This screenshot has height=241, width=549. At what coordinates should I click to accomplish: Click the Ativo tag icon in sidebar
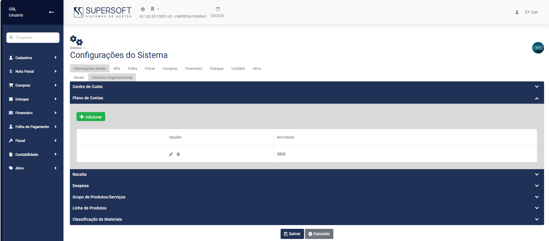click(11, 168)
